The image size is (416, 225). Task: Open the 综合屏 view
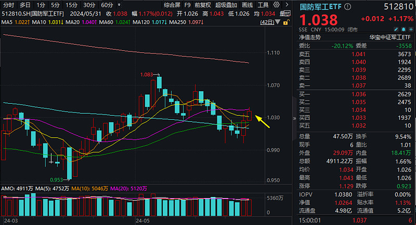[x=172, y=5]
